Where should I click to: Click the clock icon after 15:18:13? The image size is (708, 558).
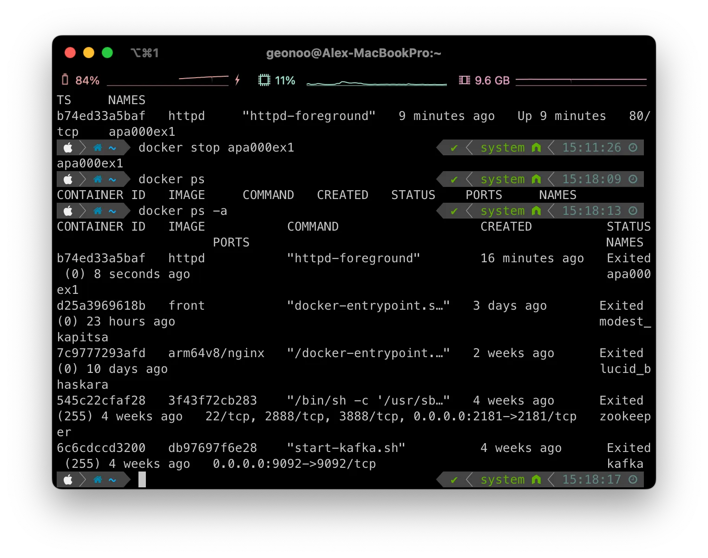(633, 211)
